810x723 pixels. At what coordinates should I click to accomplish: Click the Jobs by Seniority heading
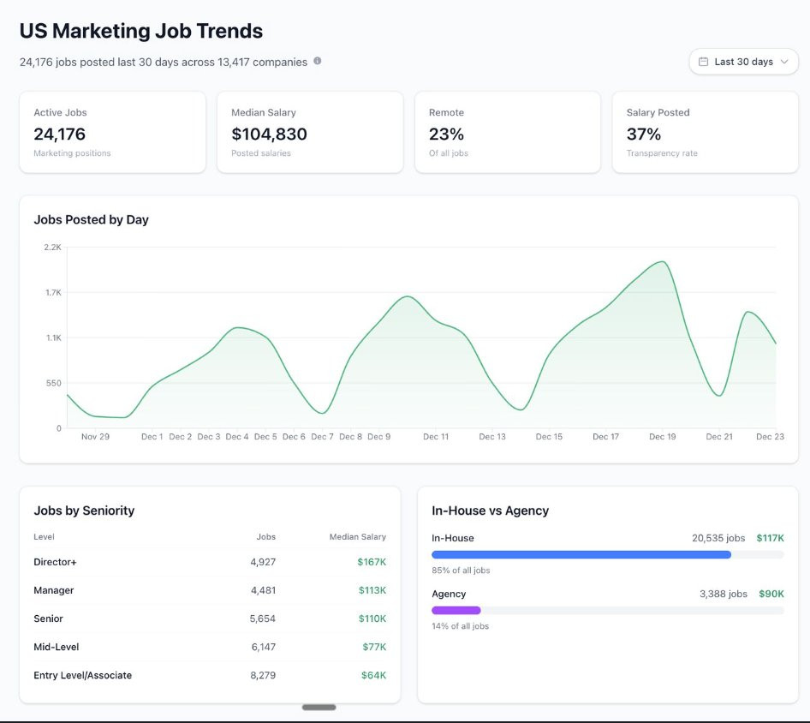(x=84, y=511)
